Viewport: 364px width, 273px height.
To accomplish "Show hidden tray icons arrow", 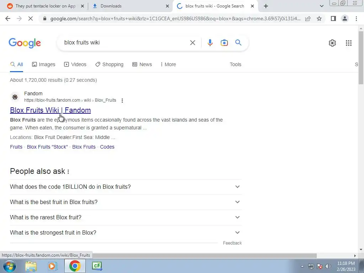I will pos(302,266).
